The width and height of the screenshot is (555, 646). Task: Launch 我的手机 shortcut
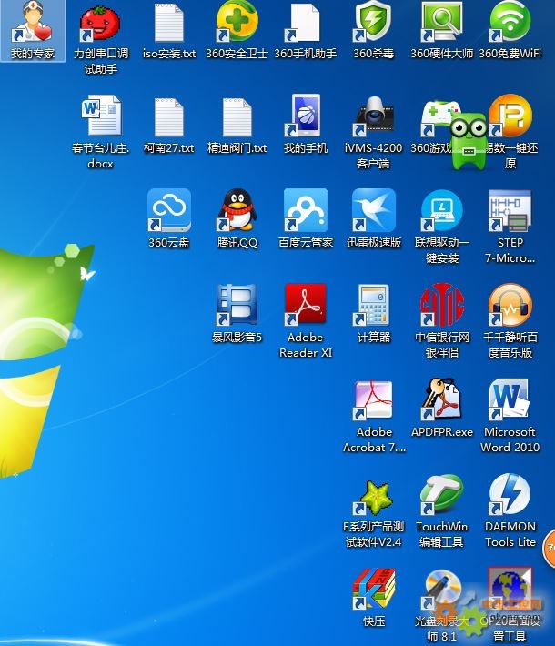point(305,116)
